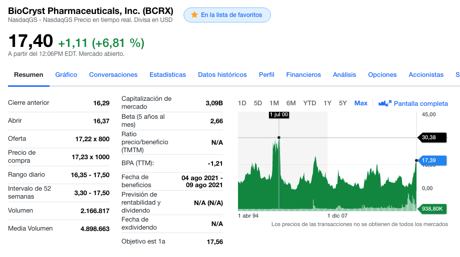Image resolution: width=460 pixels, height=257 pixels.
Task: Select the Max chart range
Action: click(361, 103)
